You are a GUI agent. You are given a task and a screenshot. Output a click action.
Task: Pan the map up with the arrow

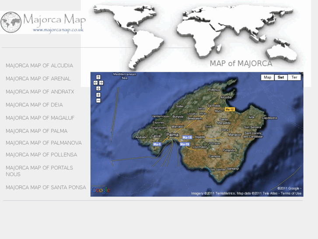point(98,77)
